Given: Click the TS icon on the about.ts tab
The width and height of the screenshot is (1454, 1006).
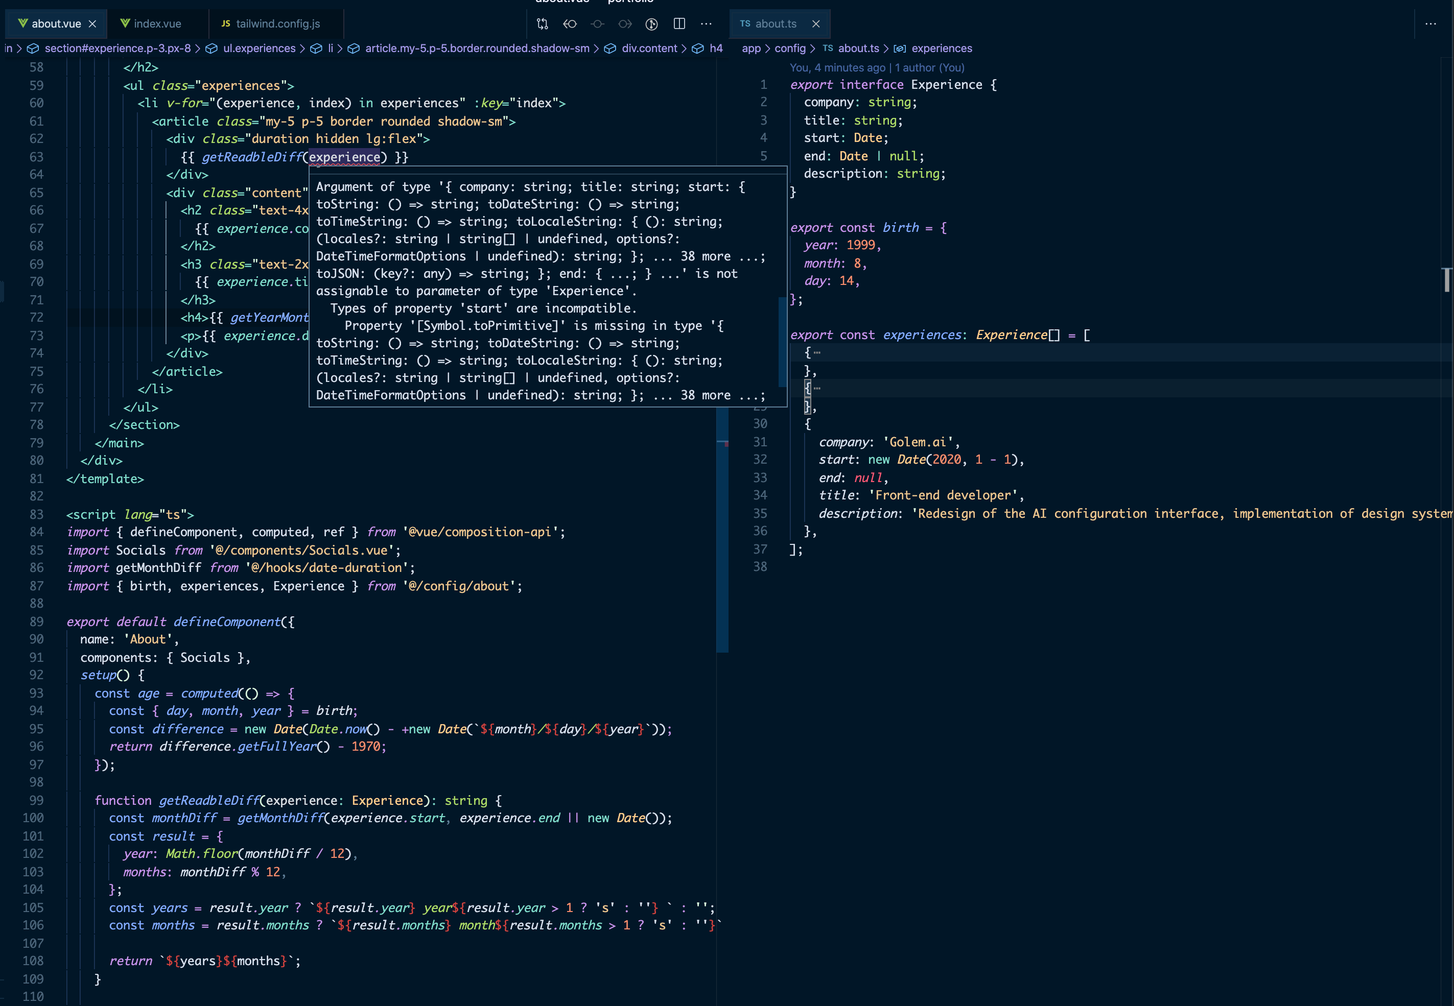Looking at the screenshot, I should click(x=745, y=24).
